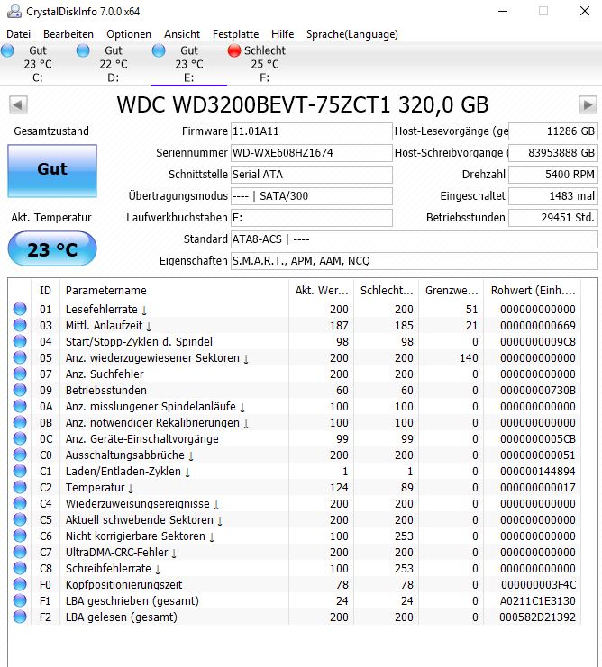Select the Kopfpositionierungszeit parameter name
Image resolution: width=602 pixels, height=667 pixels.
point(123,585)
